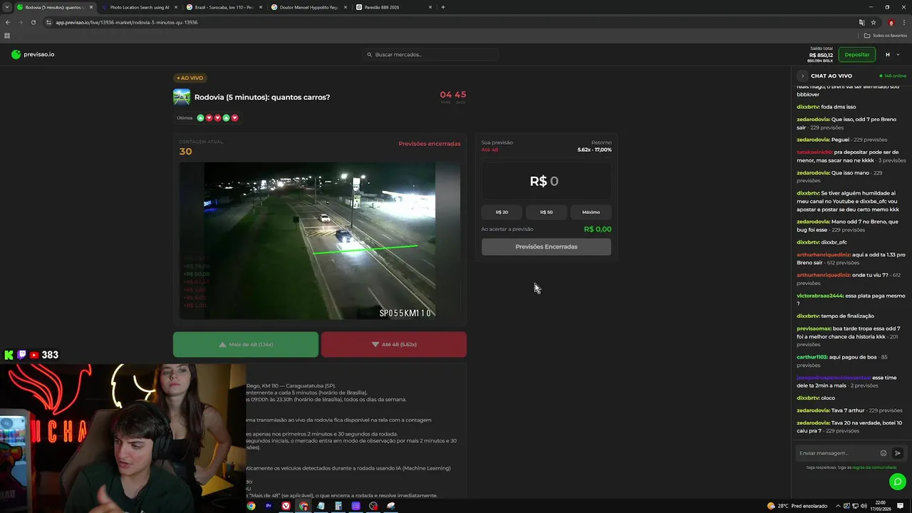This screenshot has width=912, height=513.
Task: Open the red browser extension icon
Action: point(891,22)
